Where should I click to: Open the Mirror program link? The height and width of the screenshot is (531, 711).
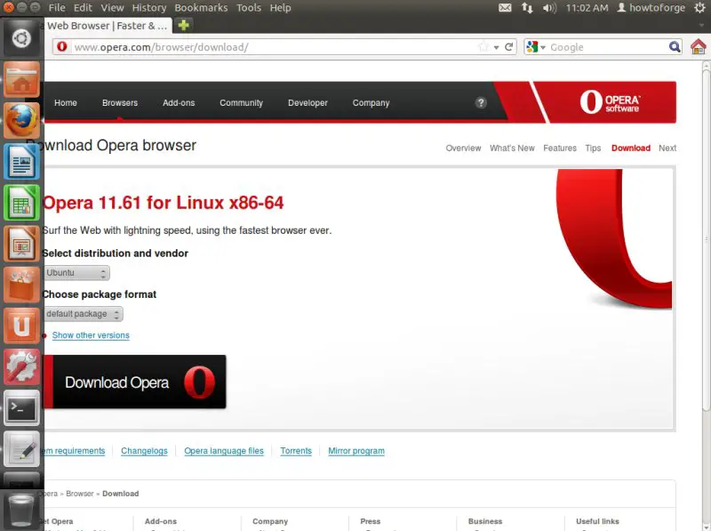coord(356,451)
